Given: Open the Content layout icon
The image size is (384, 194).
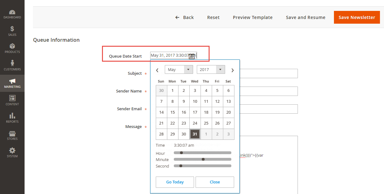Looking at the screenshot, I should click(x=12, y=98).
